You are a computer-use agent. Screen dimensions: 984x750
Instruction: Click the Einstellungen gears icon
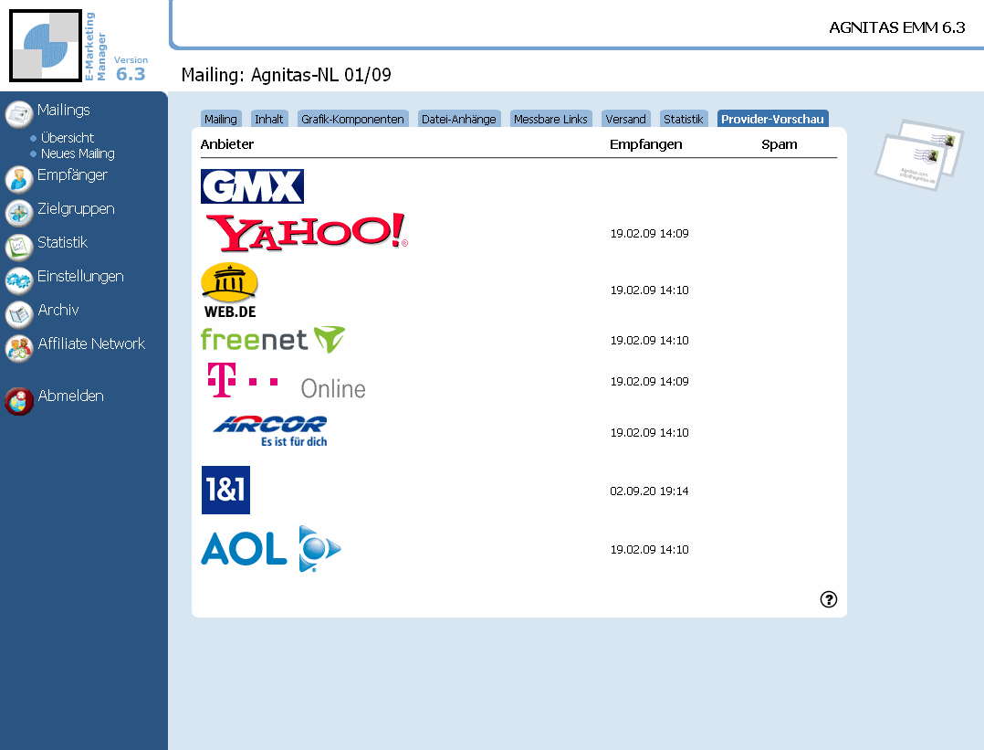coord(19,280)
